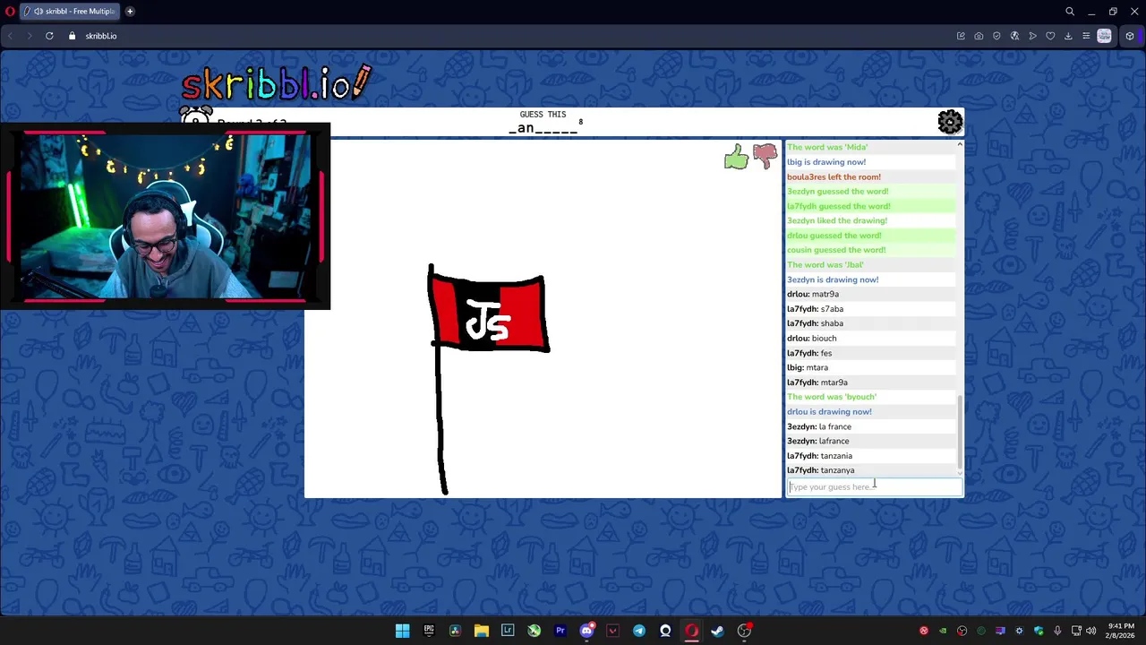Open the clock showing 9:41 PM
Image resolution: width=1146 pixels, height=645 pixels.
[x=1120, y=631]
